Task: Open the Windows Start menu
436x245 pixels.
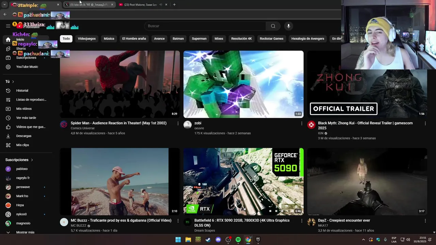Action: point(178,240)
